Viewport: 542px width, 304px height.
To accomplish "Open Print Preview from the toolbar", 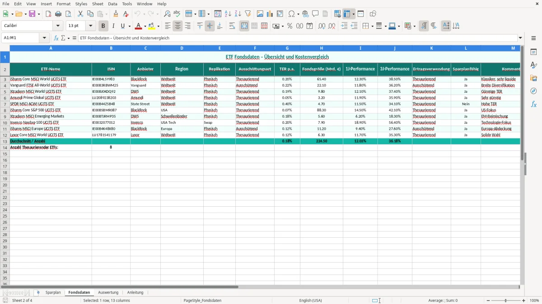I will pos(68,14).
